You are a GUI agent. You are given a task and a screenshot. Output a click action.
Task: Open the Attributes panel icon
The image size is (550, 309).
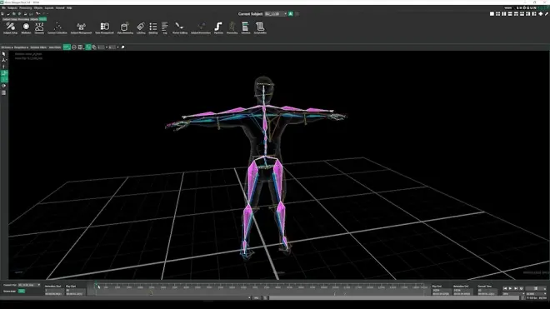[26, 28]
